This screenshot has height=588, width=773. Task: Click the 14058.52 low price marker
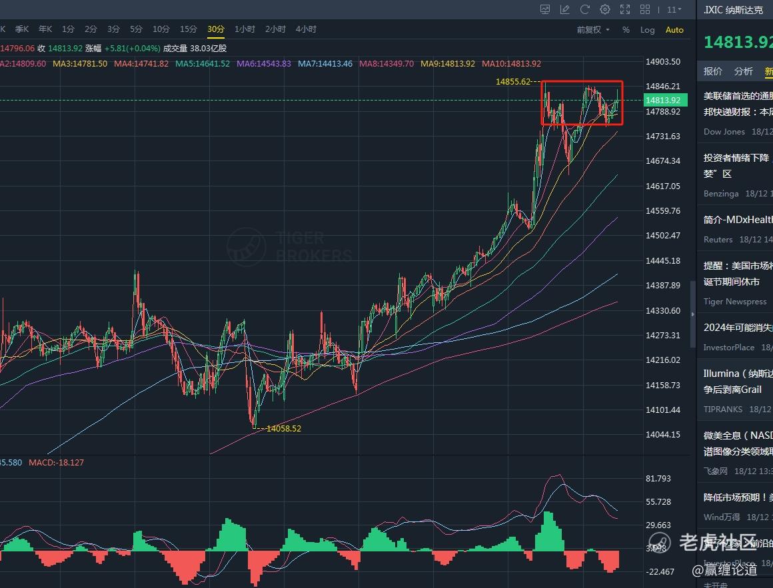pos(283,428)
